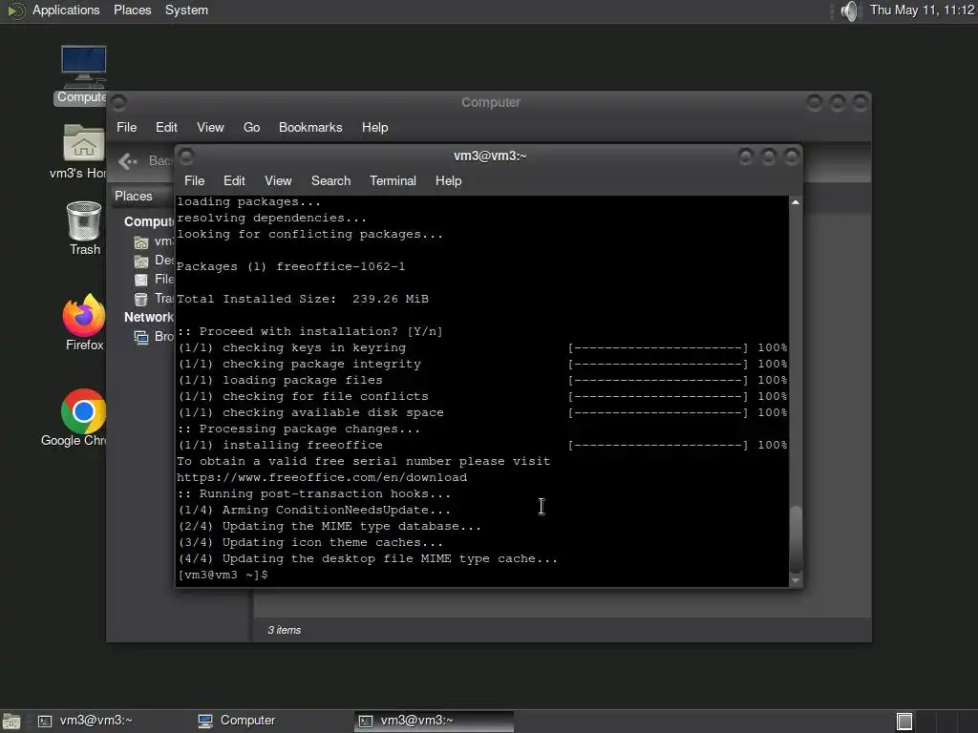Click the '3 items' status bar text
The width and height of the screenshot is (978, 733).
[x=285, y=630]
